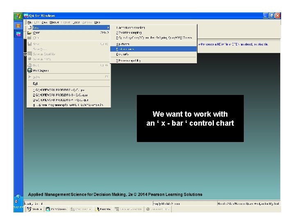The width and height of the screenshot is (295, 221).
Task: Open recent file 3 HOMEWORK PROBLEM
Action: coord(68,100)
